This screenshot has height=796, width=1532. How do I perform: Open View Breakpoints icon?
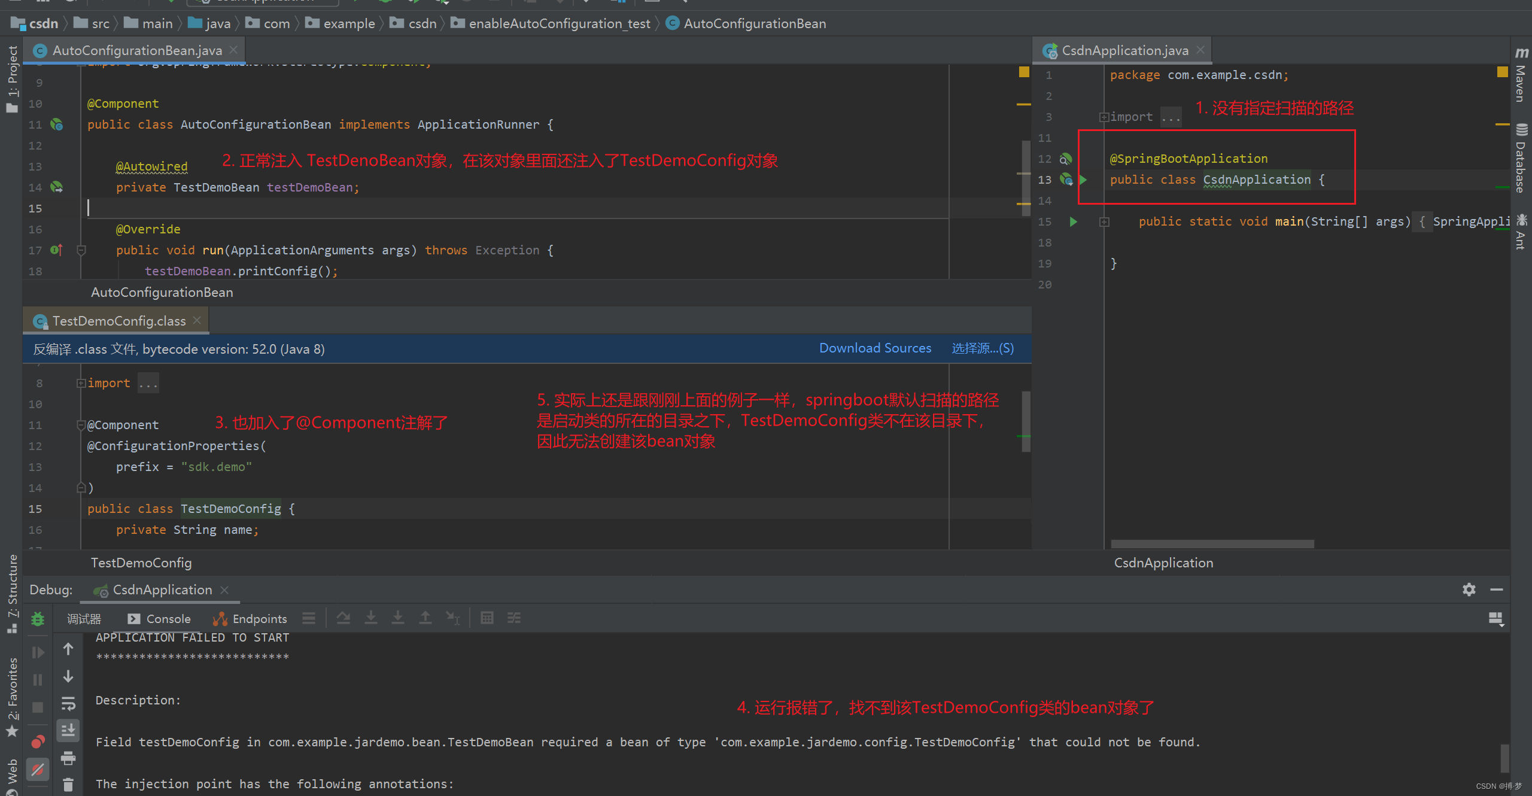(38, 742)
